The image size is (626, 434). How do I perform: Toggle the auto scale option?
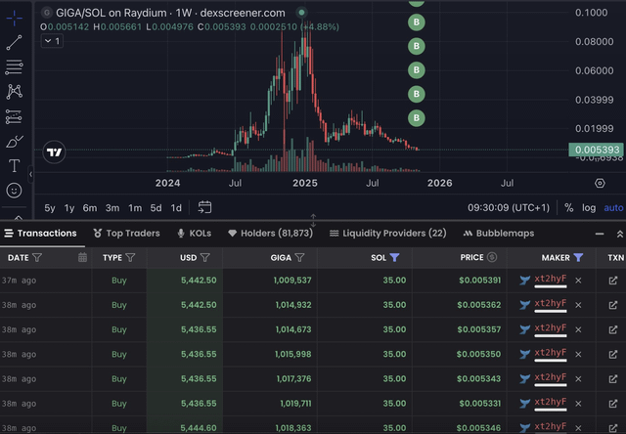tap(613, 207)
